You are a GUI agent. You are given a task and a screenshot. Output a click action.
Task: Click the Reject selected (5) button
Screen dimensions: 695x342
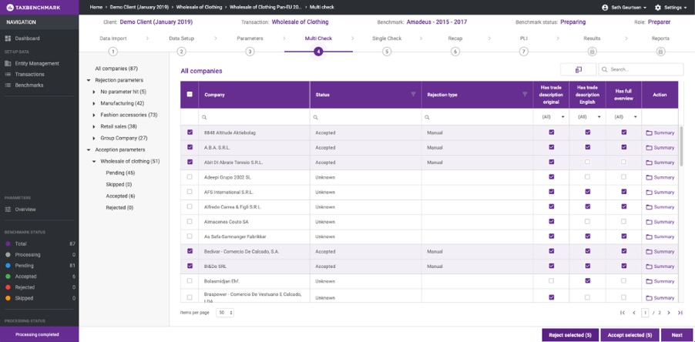coord(570,335)
